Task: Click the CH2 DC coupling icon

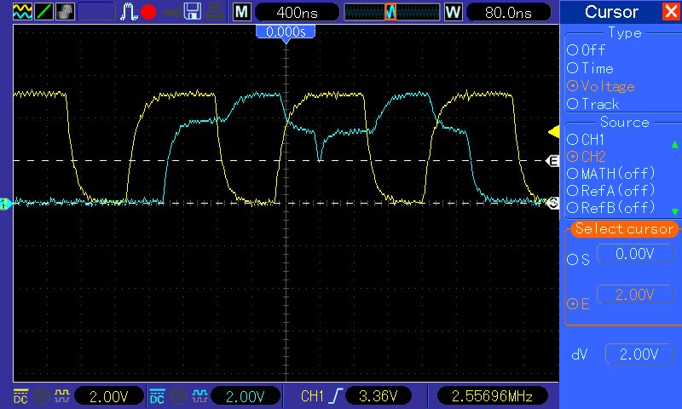Action: (x=157, y=396)
